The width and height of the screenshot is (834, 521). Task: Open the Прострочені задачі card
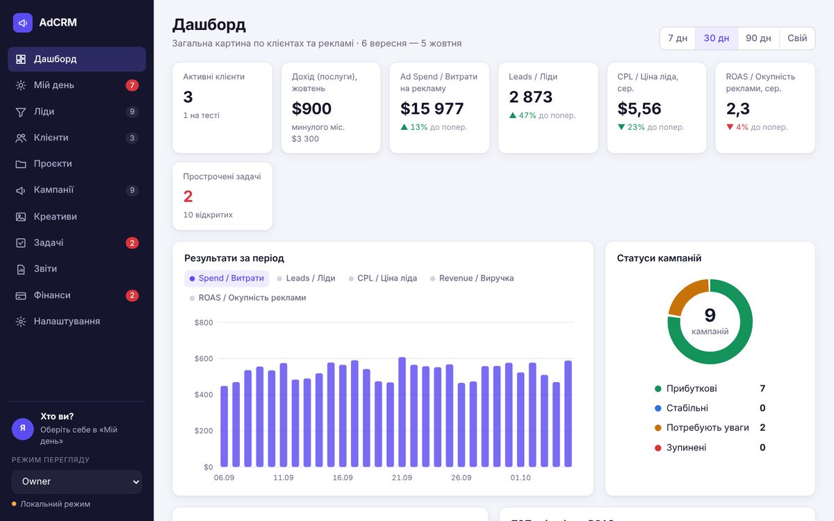click(222, 196)
